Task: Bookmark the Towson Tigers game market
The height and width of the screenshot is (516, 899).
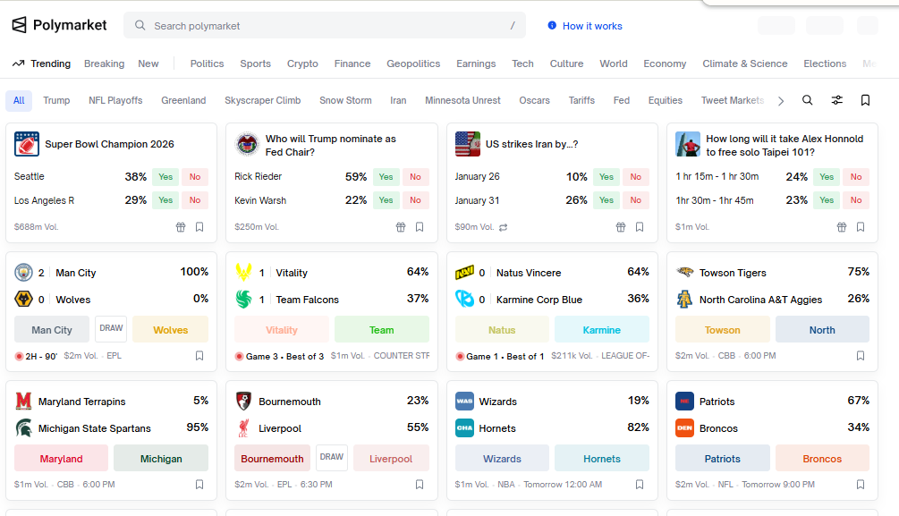Action: pos(861,355)
